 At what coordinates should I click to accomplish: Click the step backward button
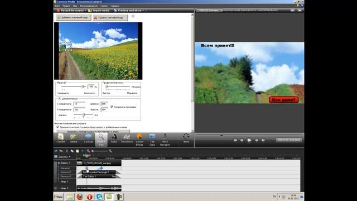pos(242,140)
